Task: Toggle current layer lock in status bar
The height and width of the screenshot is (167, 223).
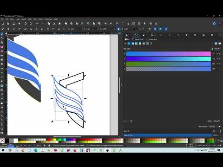Action: pyautogui.click(x=49, y=146)
